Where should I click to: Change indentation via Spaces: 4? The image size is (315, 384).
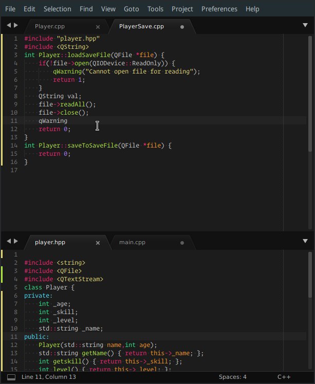click(232, 377)
